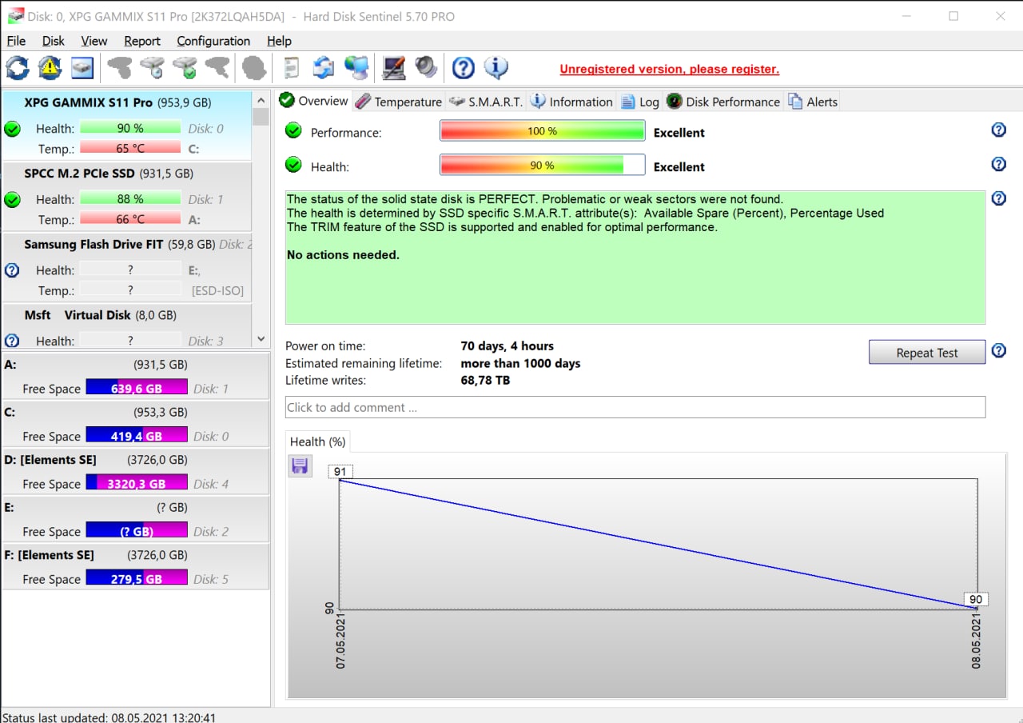This screenshot has height=723, width=1023.
Task: Select the D: [Elements SE] partition
Action: click(x=136, y=471)
